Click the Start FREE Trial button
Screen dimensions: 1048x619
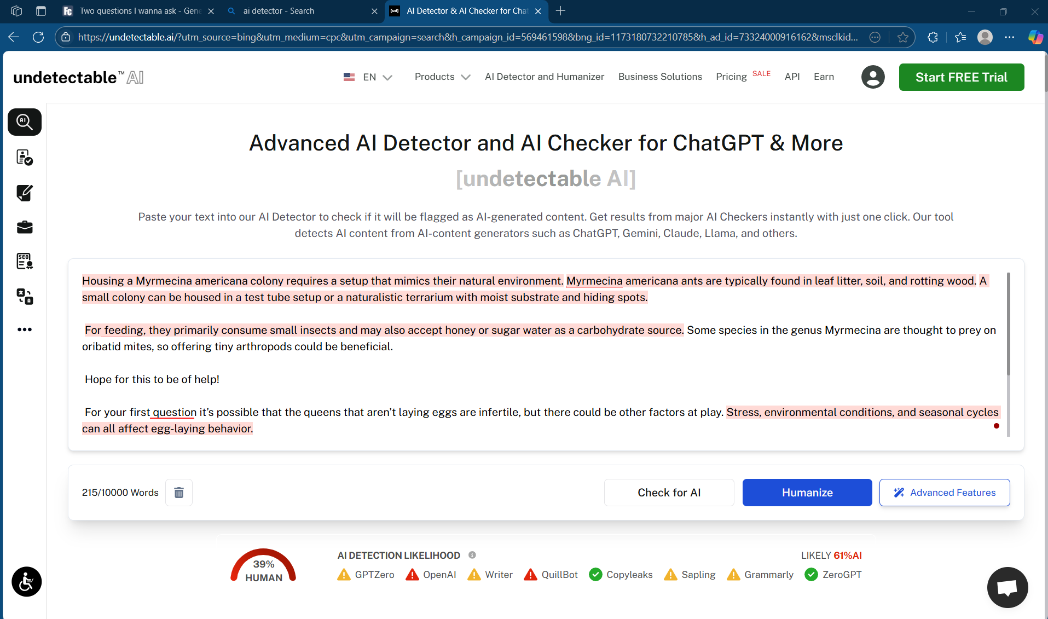(962, 77)
